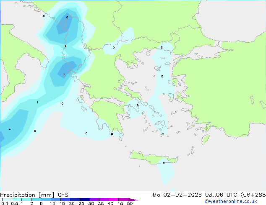Image resolution: width=266 pixels, height=205 pixels.
Task: Click the 1–2 mm legend color swatch
Action: [26, 200]
